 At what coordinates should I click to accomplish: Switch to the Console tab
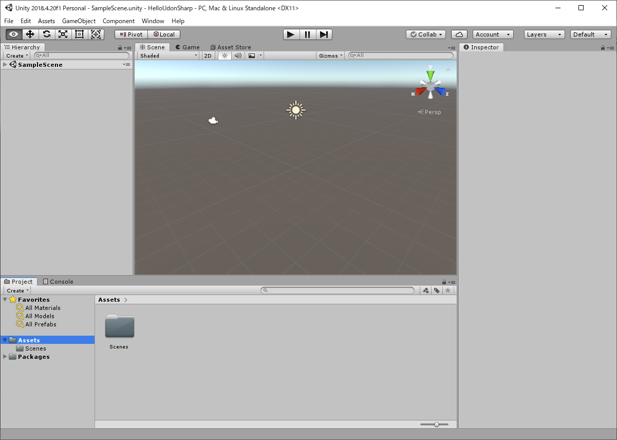[x=58, y=282]
